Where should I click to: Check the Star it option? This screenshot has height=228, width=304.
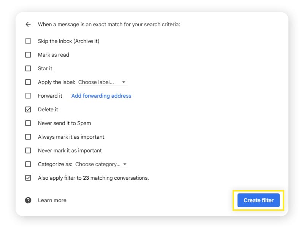point(28,68)
